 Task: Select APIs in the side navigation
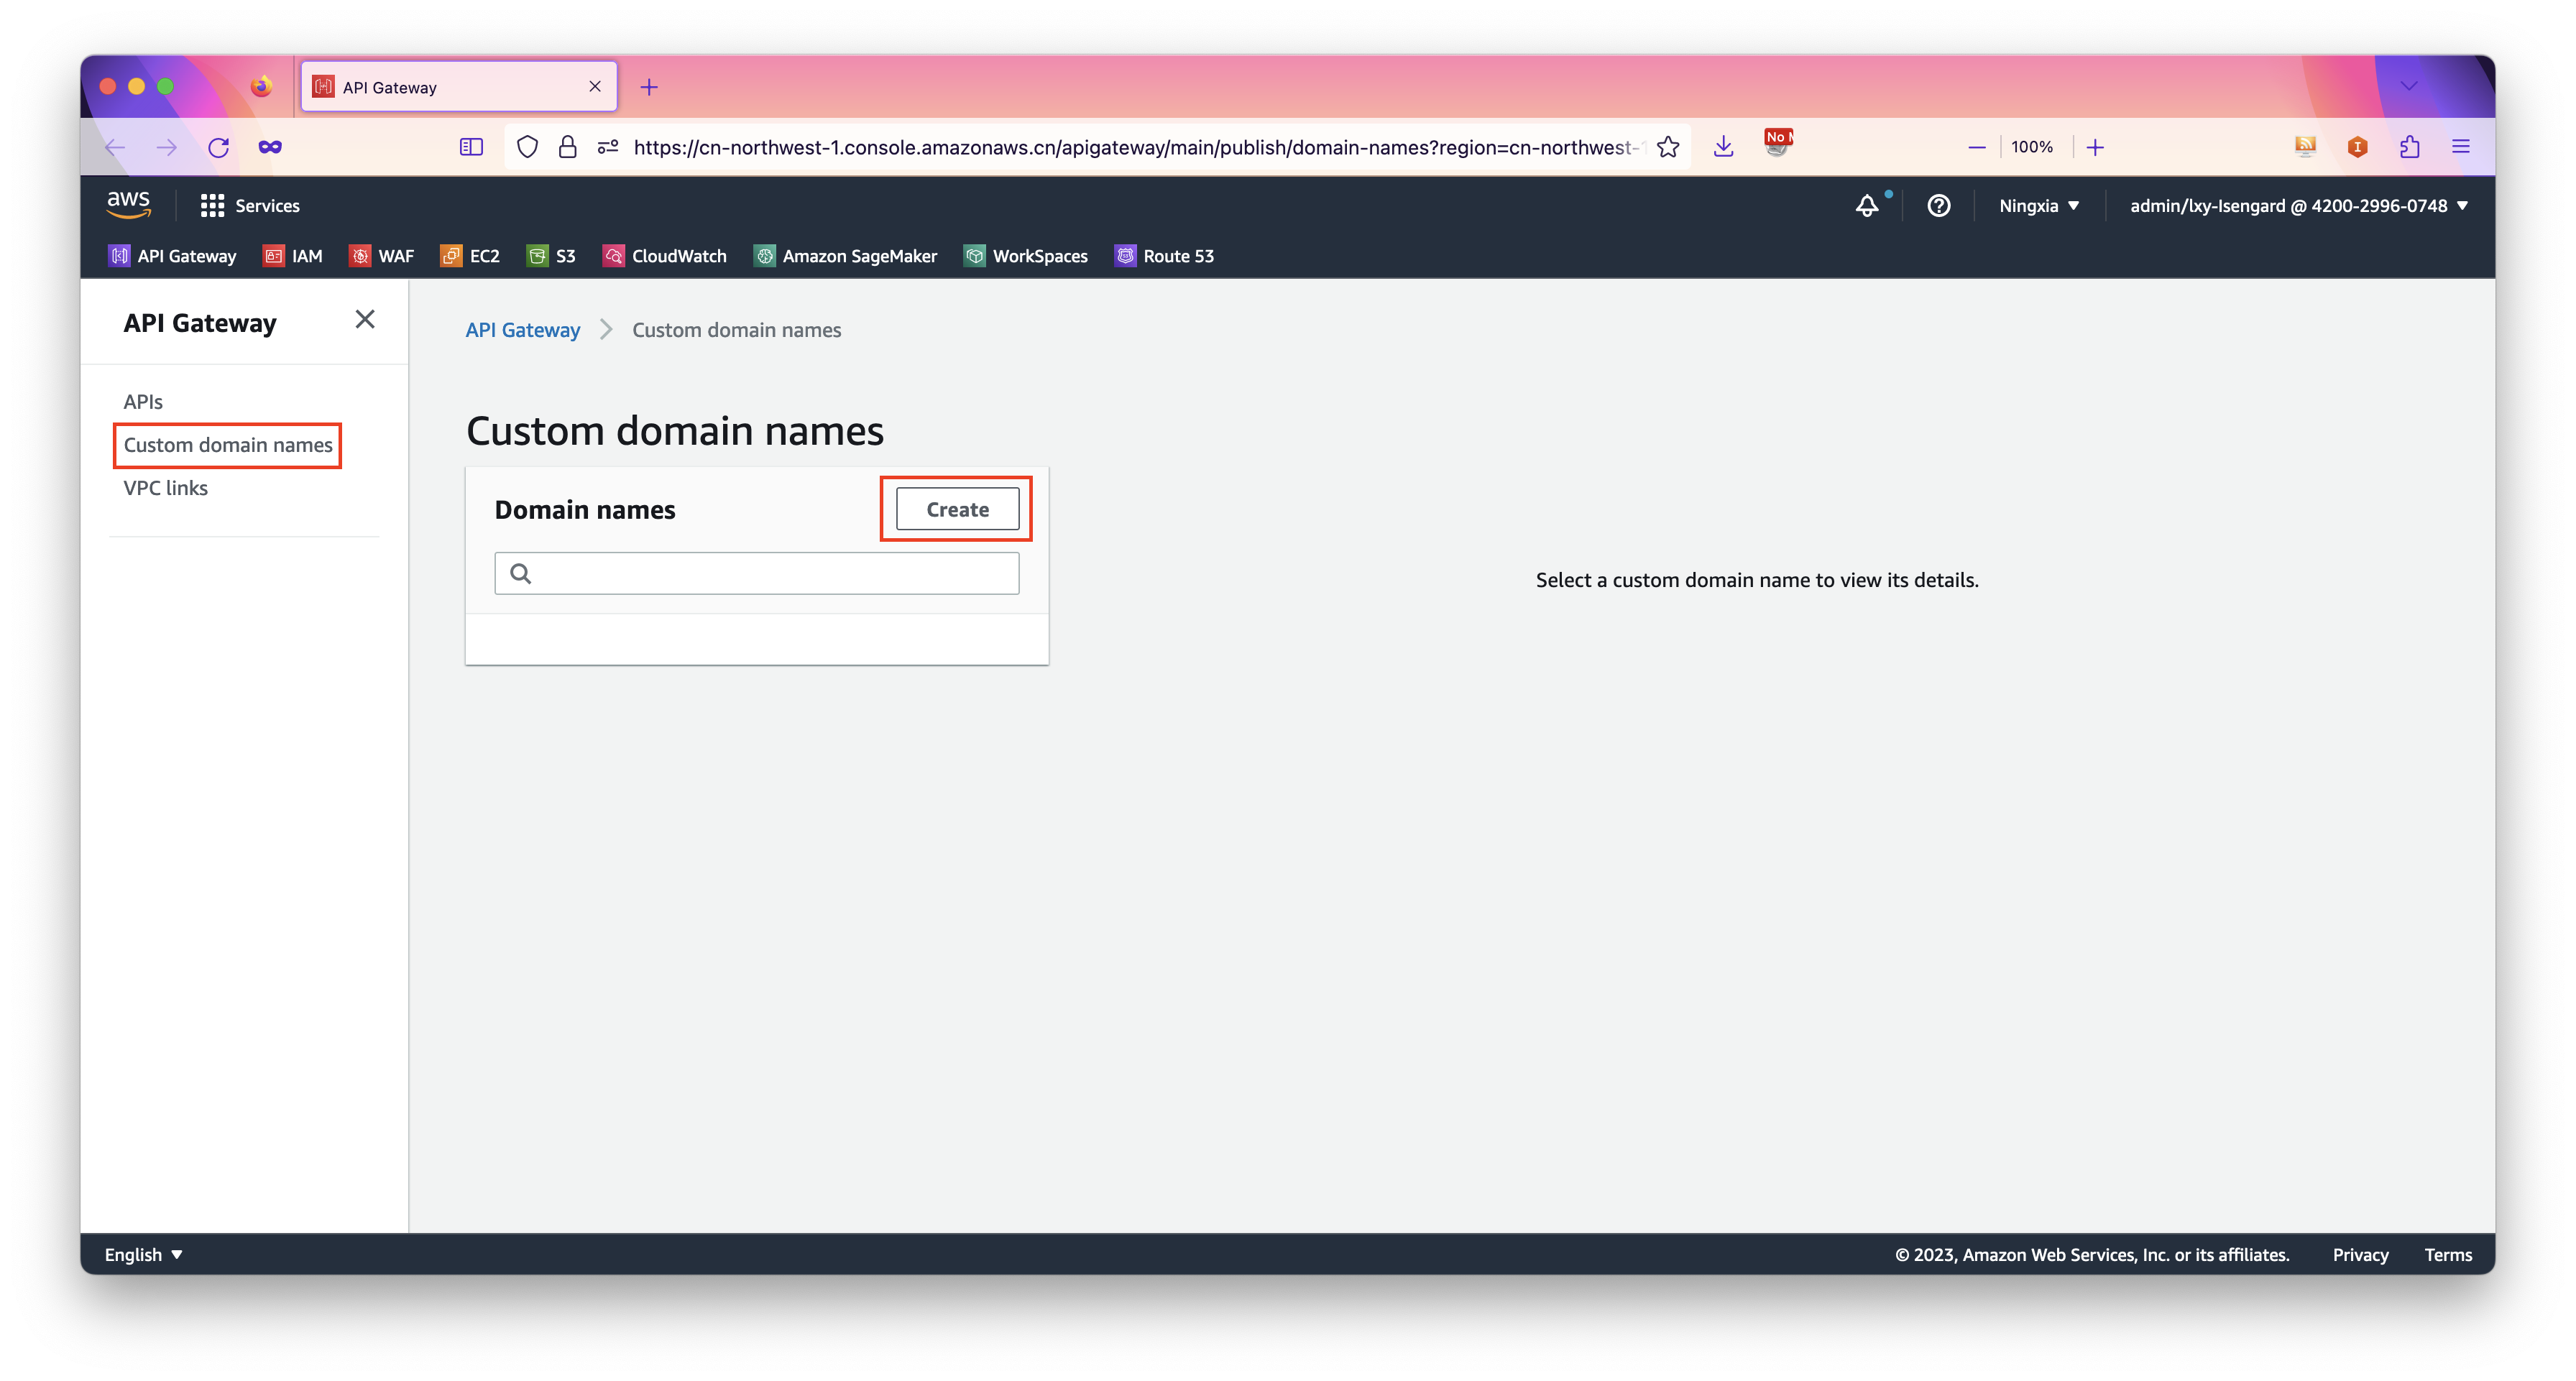tap(143, 402)
